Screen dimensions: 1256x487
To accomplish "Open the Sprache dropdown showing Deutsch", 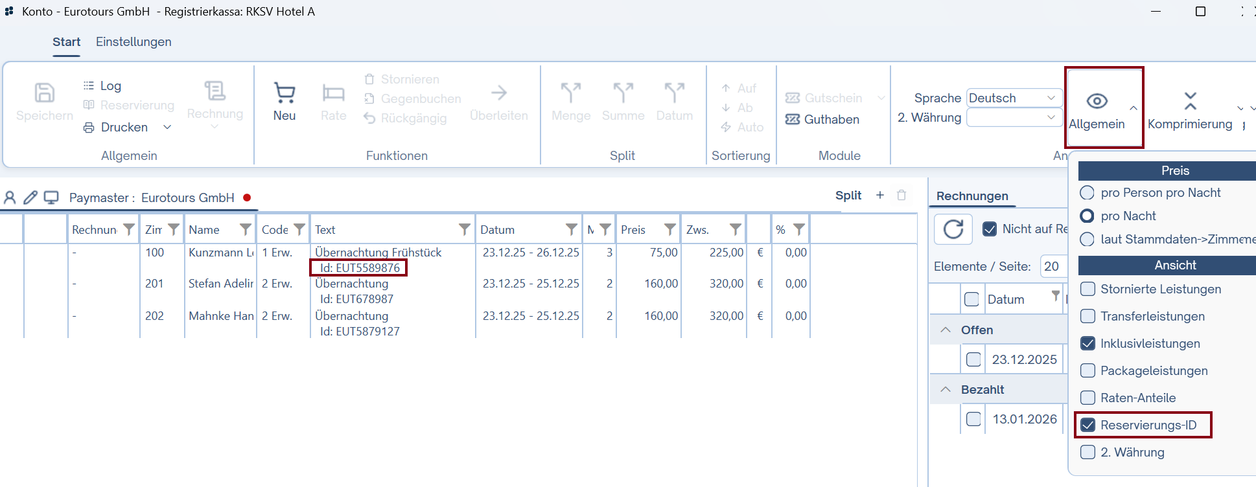I will [1014, 98].
